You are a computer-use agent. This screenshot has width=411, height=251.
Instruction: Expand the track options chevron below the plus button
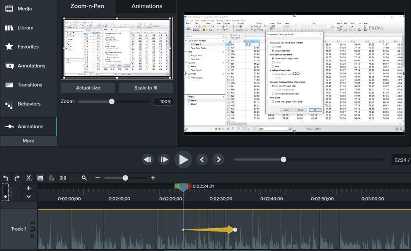[x=29, y=196]
